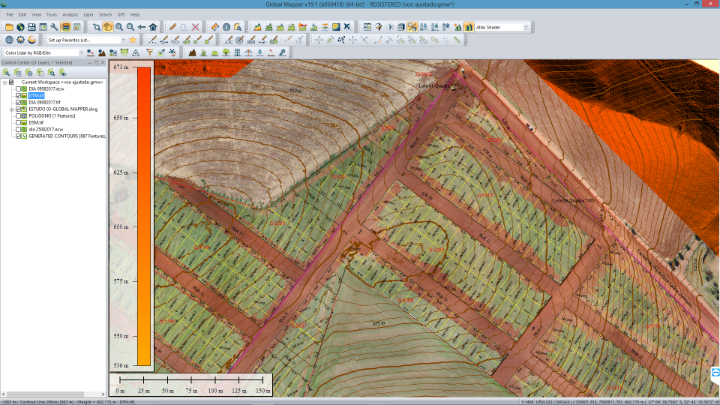Click the layer eye icon in Control Center
720x405 pixels.
click(x=62, y=72)
